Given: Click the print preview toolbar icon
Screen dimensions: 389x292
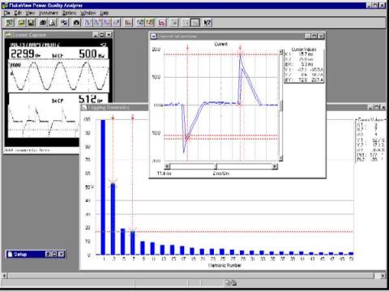Looking at the screenshot, I should (x=53, y=23).
